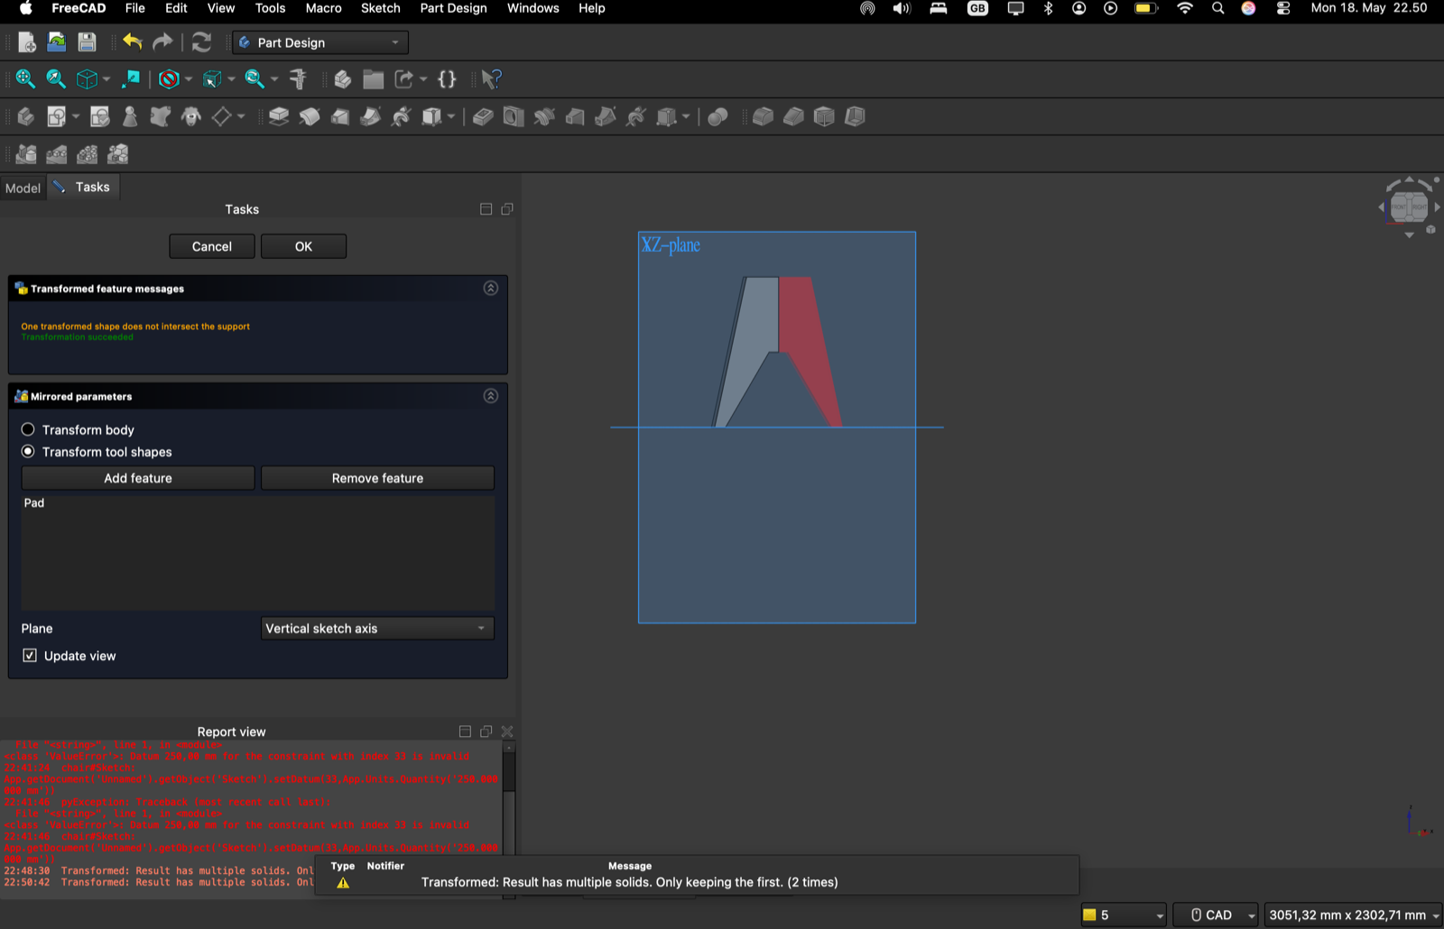
Task: Create a new Body
Action: click(x=26, y=116)
